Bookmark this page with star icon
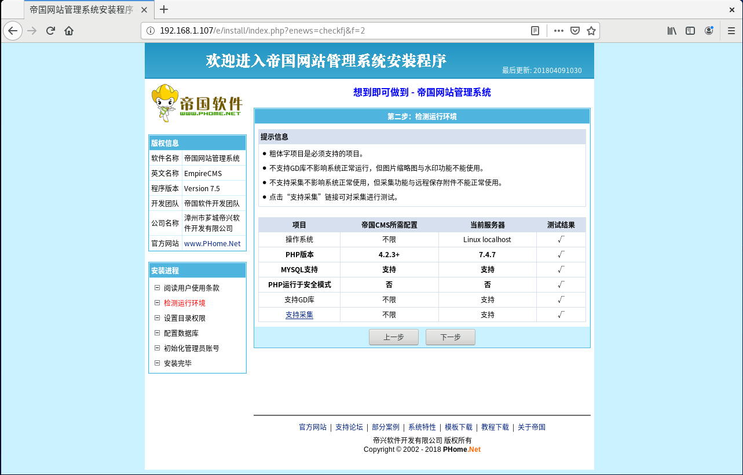This screenshot has width=743, height=475. point(591,31)
